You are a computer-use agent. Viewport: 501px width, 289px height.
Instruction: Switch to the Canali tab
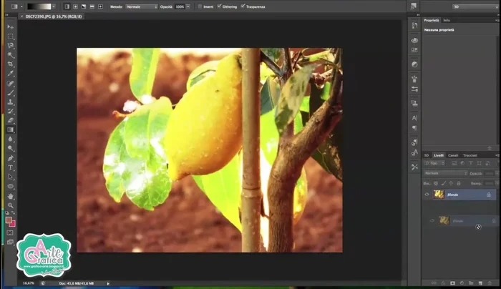[453, 155]
